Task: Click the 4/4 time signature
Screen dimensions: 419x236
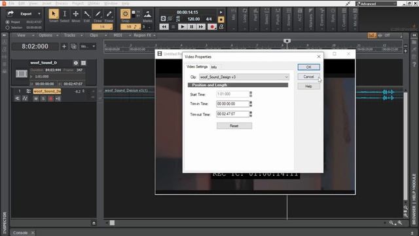Action: point(209,19)
